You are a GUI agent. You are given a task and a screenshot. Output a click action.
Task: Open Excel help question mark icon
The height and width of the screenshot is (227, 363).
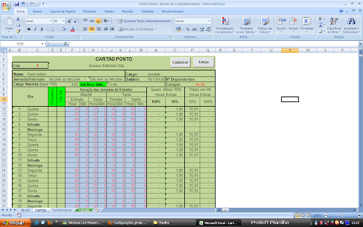[x=341, y=11]
